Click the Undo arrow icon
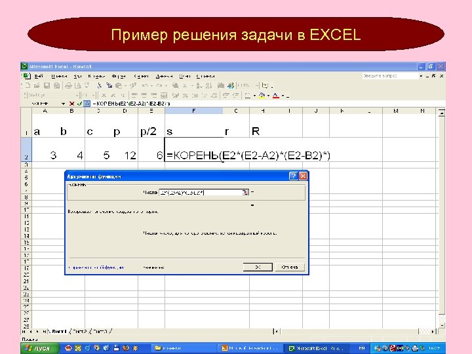Image resolution: width=472 pixels, height=354 pixels. (x=144, y=85)
